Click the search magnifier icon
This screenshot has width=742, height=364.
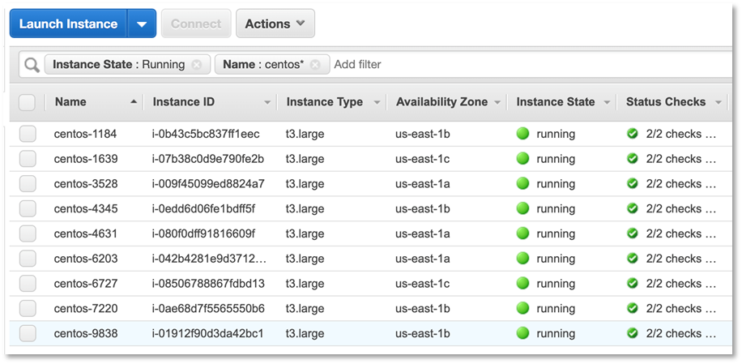click(x=32, y=65)
